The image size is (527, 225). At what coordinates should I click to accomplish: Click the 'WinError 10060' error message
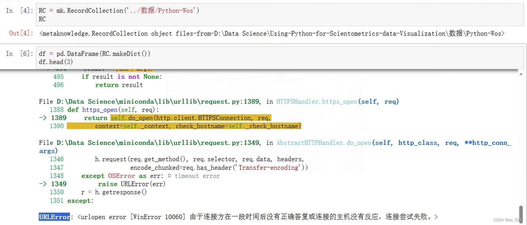pos(158,217)
